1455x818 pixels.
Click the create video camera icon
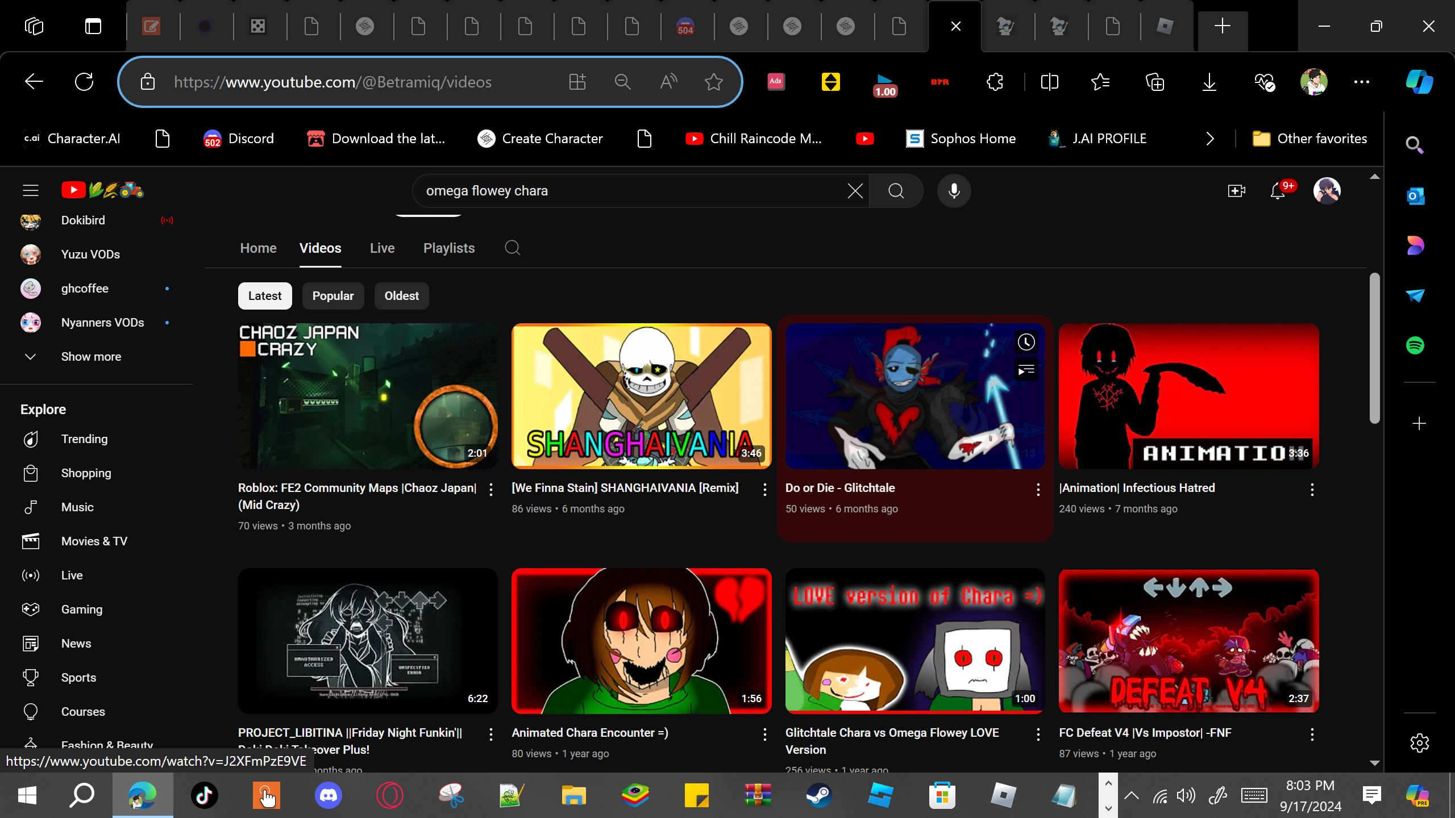(1236, 191)
